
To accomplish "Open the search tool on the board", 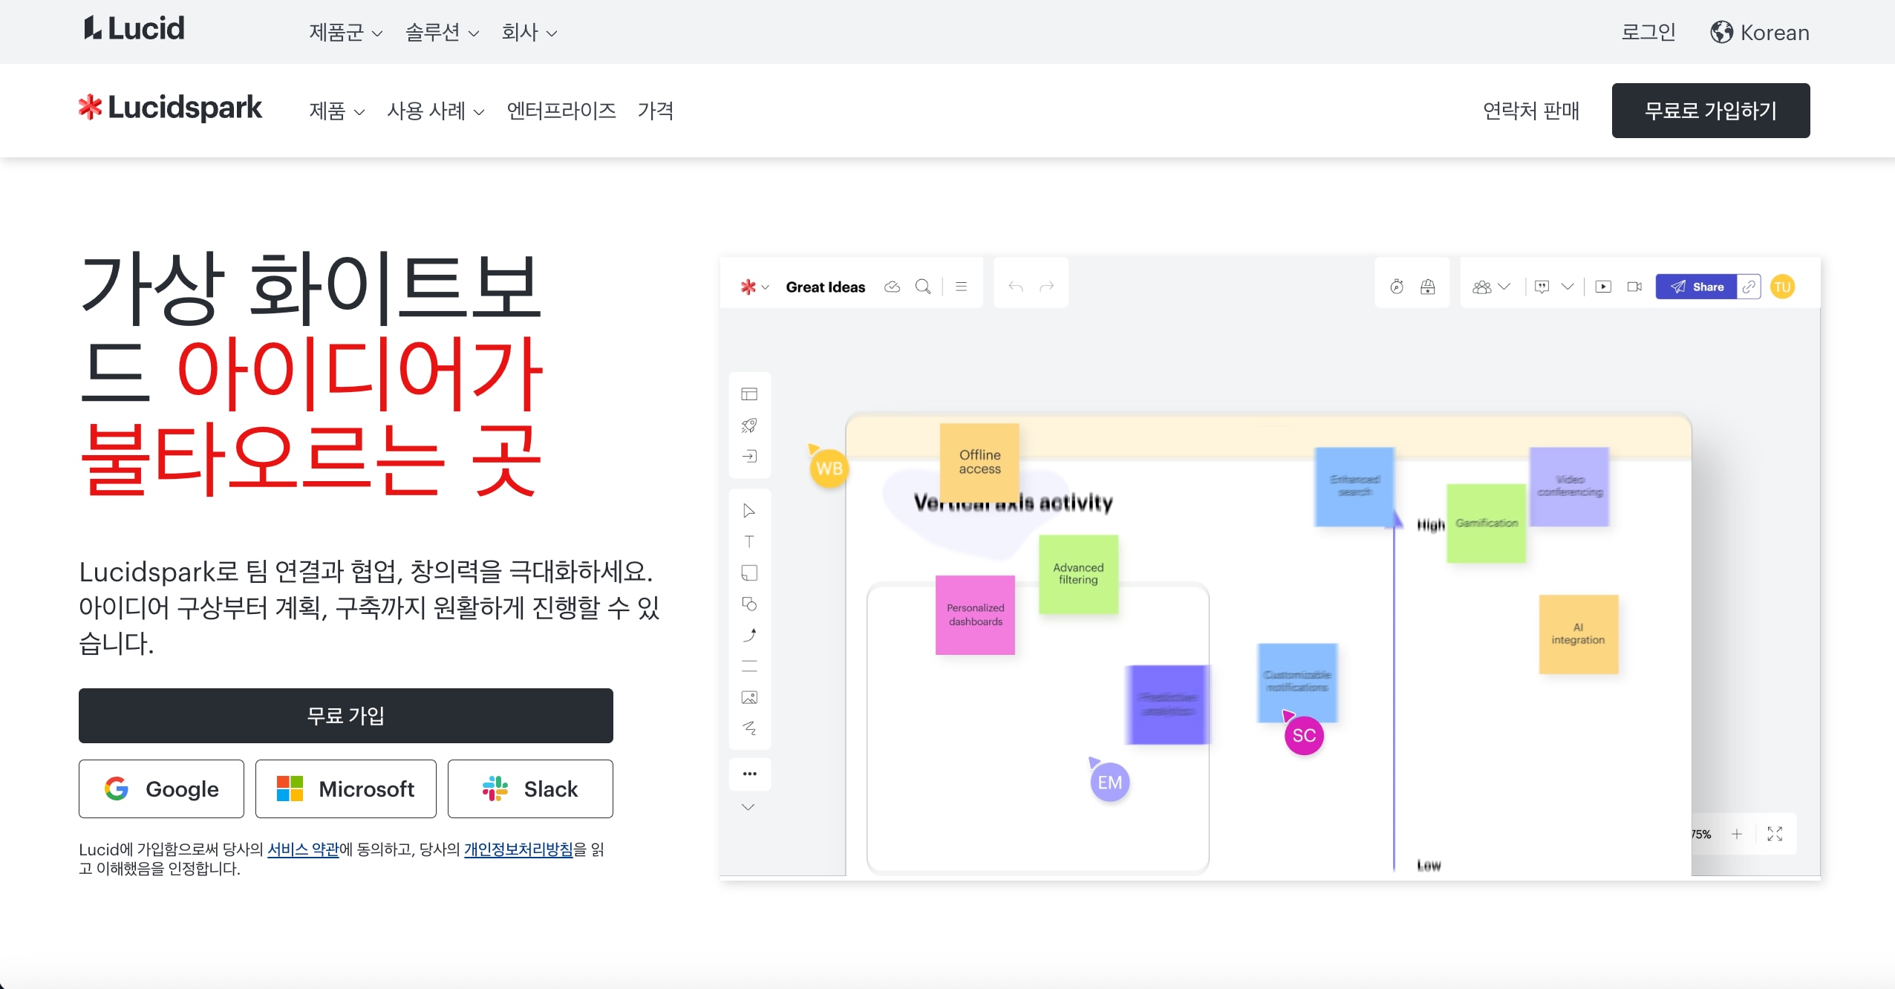I will (x=922, y=286).
